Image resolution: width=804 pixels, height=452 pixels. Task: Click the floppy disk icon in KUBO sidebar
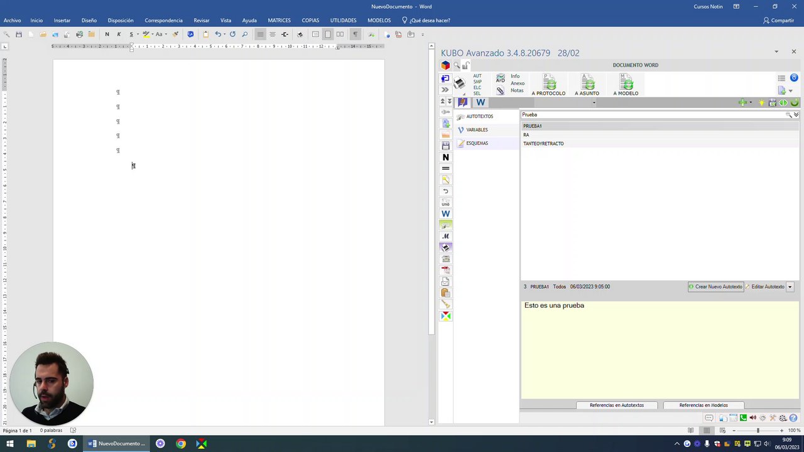pyautogui.click(x=445, y=146)
